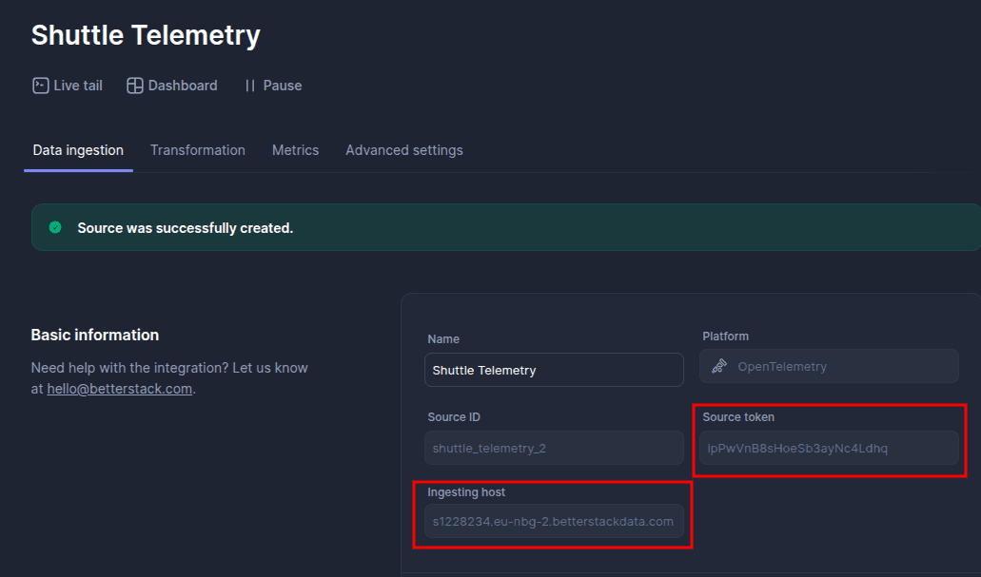Click the Dashboard grid icon
This screenshot has height=577, width=981.
(x=135, y=86)
